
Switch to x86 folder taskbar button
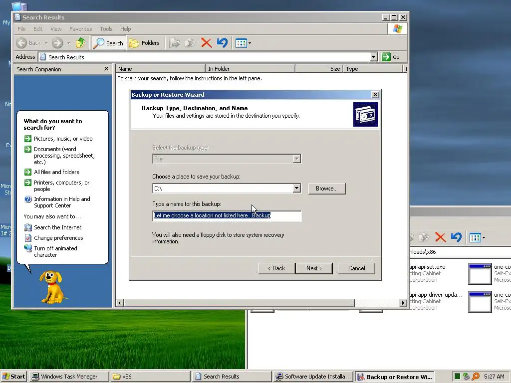point(150,377)
